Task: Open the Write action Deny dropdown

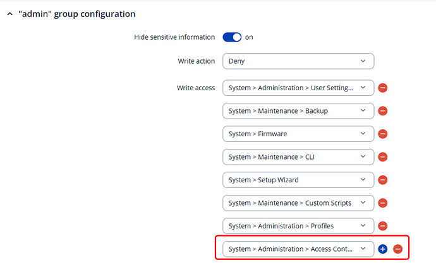Action: click(298, 61)
